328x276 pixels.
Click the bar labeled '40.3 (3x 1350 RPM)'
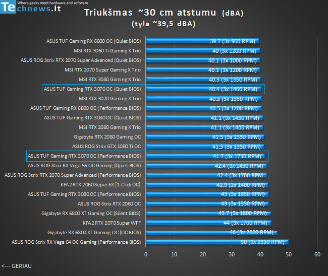tap(203, 80)
